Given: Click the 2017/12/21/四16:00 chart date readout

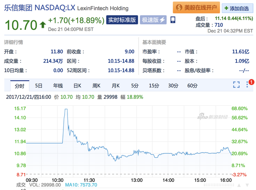Looking at the screenshot, I should pyautogui.click(x=28, y=97).
